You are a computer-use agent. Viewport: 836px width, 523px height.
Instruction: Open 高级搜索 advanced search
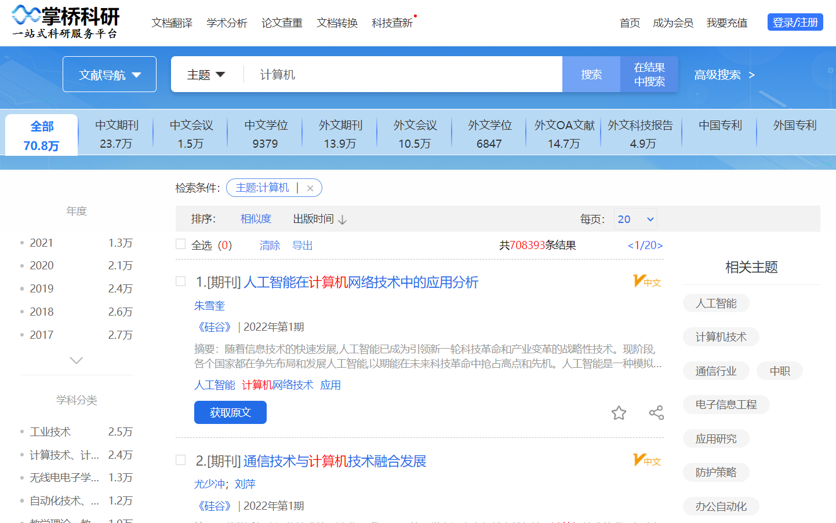725,75
